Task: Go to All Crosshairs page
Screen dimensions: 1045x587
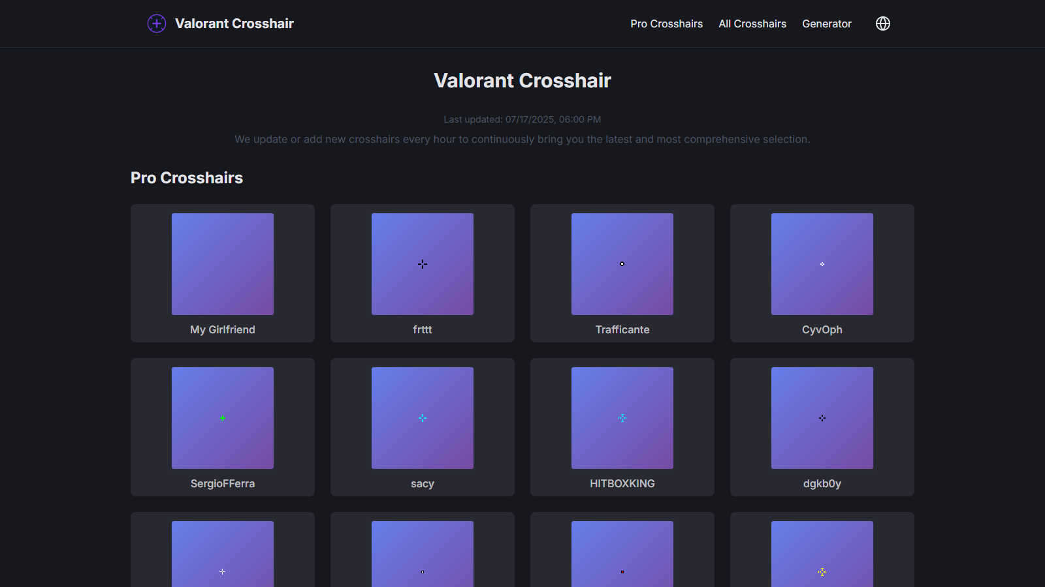Action: [x=752, y=23]
